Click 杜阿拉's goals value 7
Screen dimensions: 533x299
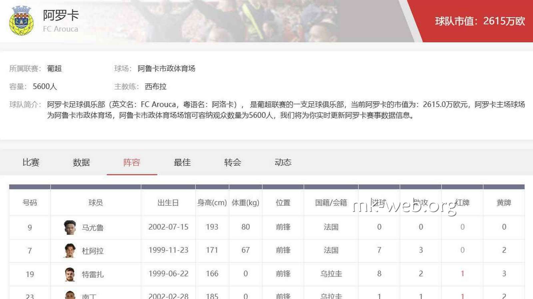379,250
